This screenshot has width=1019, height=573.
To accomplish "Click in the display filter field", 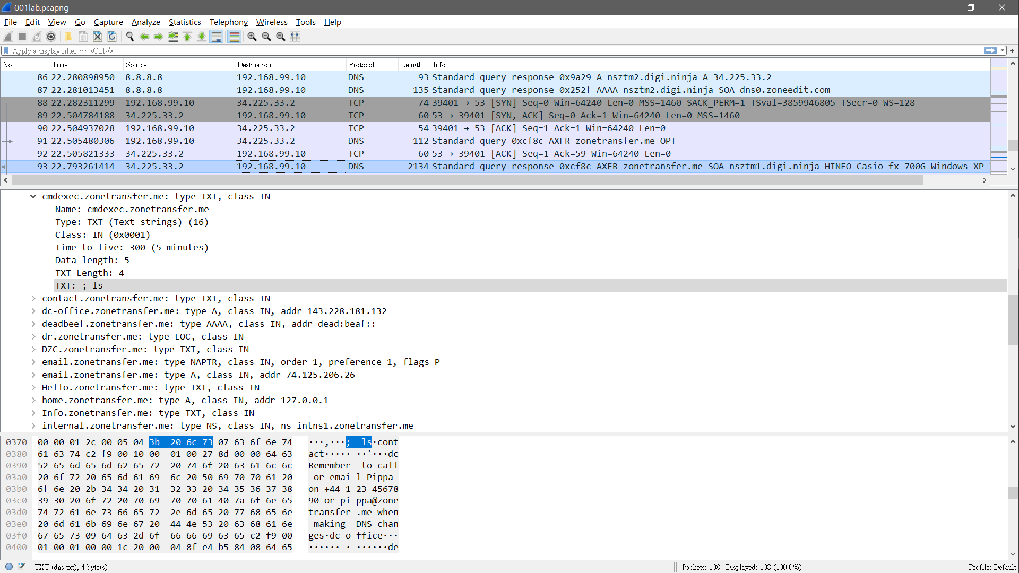I will tap(478, 51).
